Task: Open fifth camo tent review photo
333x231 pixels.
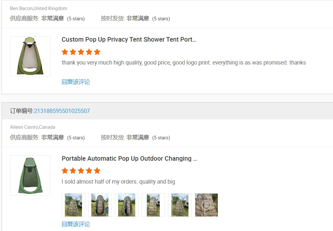Action: click(180, 205)
